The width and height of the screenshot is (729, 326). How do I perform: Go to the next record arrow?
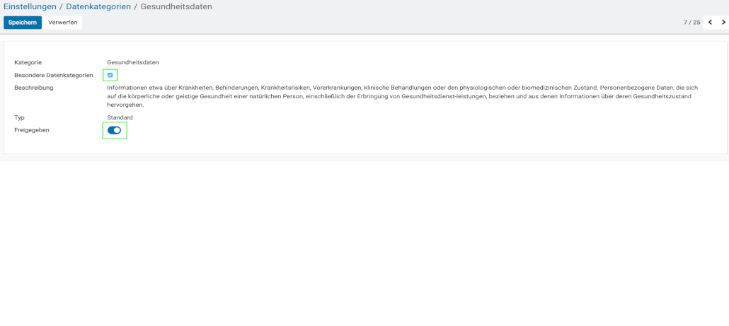tap(723, 22)
